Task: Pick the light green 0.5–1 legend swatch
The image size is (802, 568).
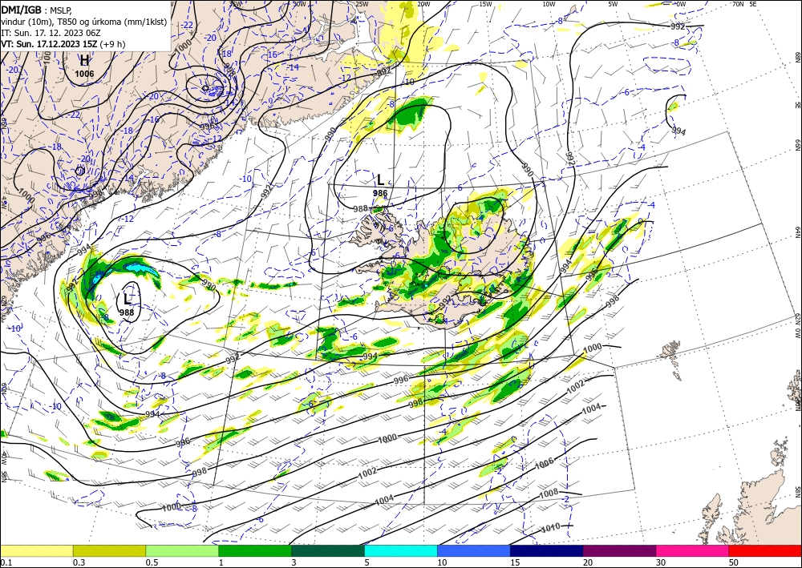Action: tap(182, 550)
